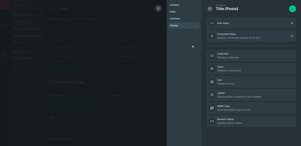Click the Collection display label icon
The image size is (301, 146).
212,56
